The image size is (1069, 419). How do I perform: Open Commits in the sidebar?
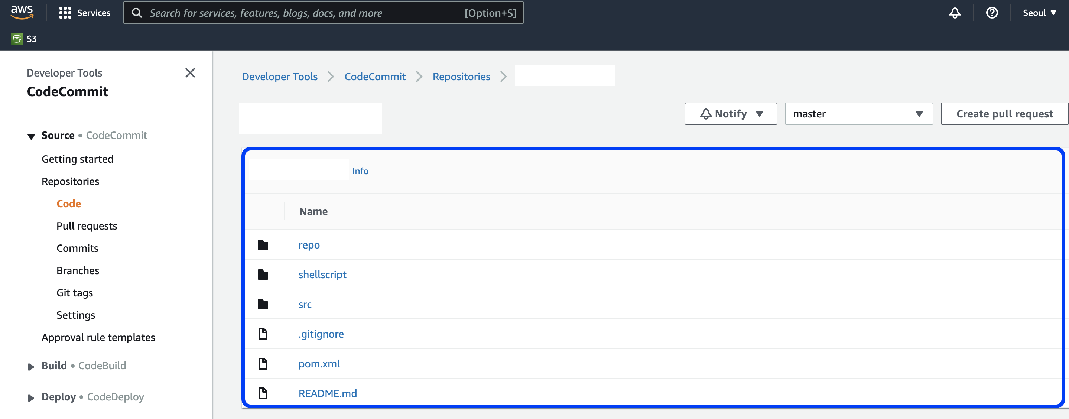click(78, 248)
